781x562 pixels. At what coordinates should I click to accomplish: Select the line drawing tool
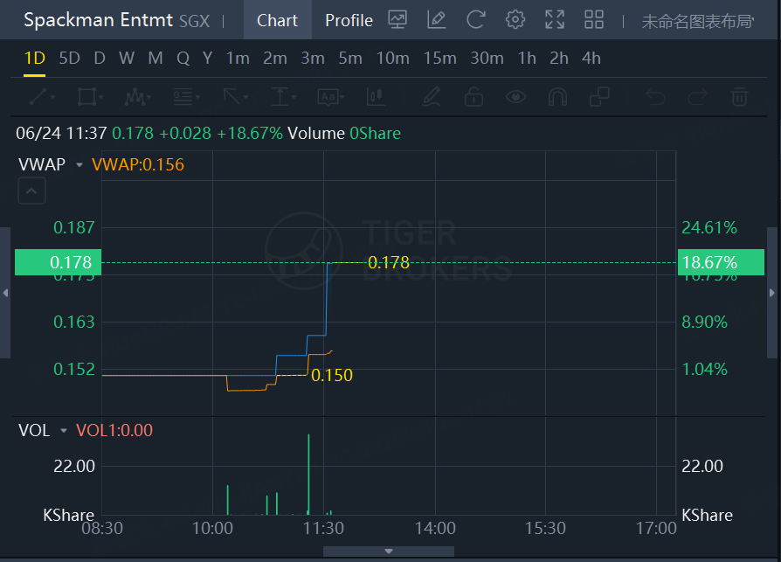tap(38, 97)
